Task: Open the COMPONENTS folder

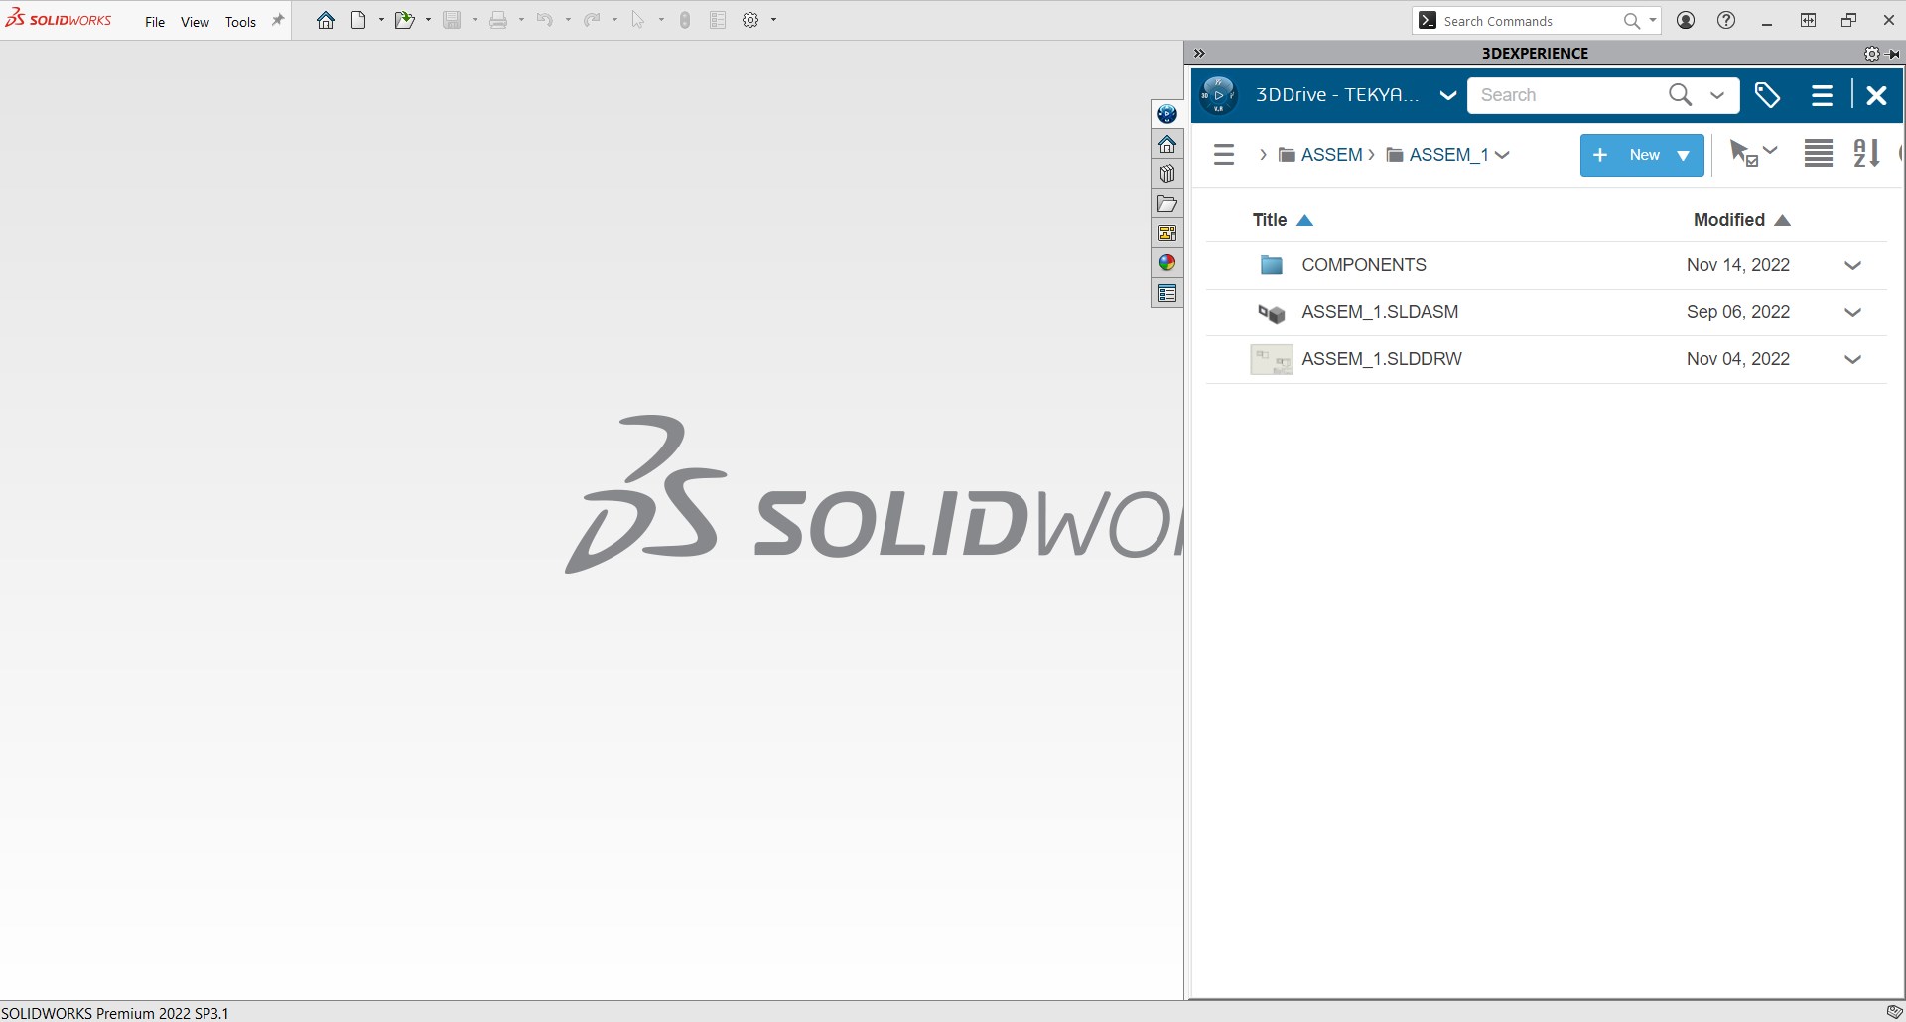Action: (1363, 265)
